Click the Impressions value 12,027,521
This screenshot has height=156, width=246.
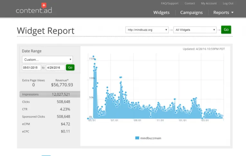[x=61, y=94]
